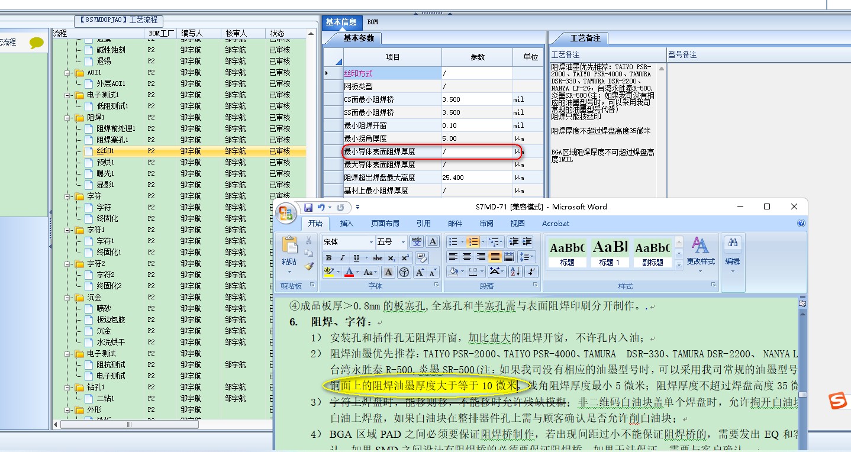Center the paragraph text
Image resolution: width=851 pixels, height=452 pixels.
[x=467, y=257]
